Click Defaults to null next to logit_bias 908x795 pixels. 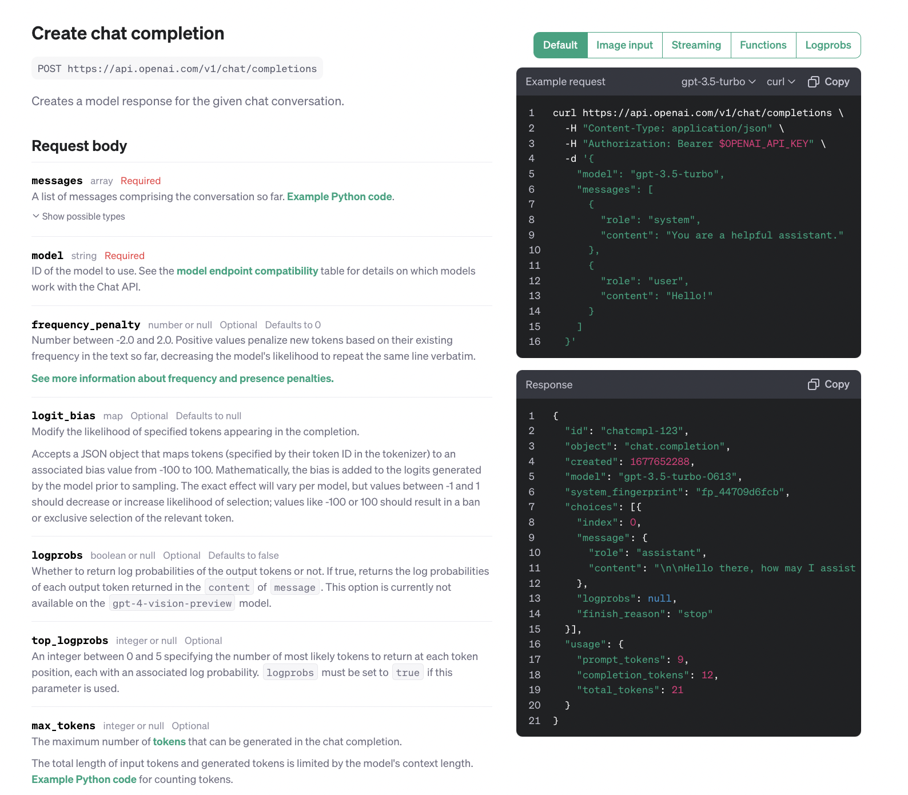pyautogui.click(x=209, y=416)
